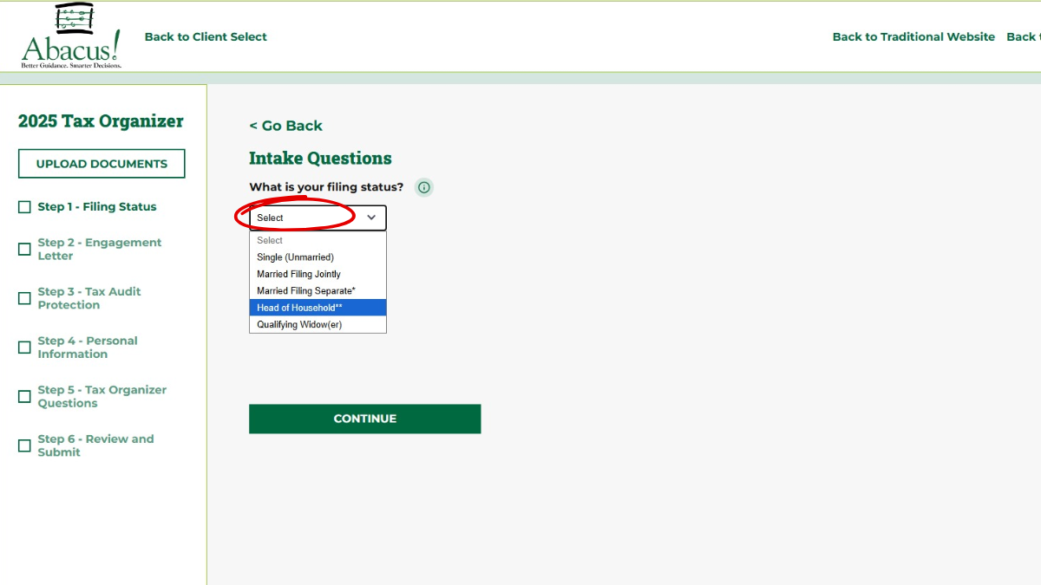Click the Abacus logo

click(71, 36)
